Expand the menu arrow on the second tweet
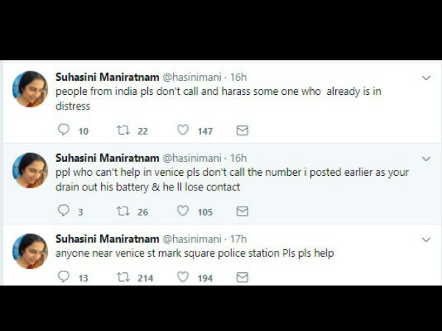 [426, 159]
